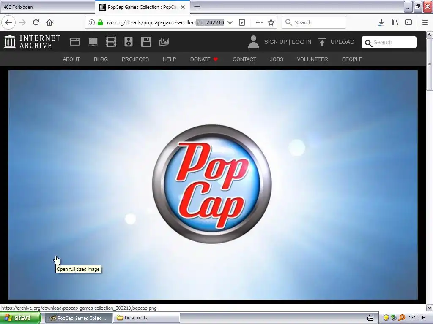Screen dimensions: 433x324
Task: Bookmark this page with the star
Action: 271,22
